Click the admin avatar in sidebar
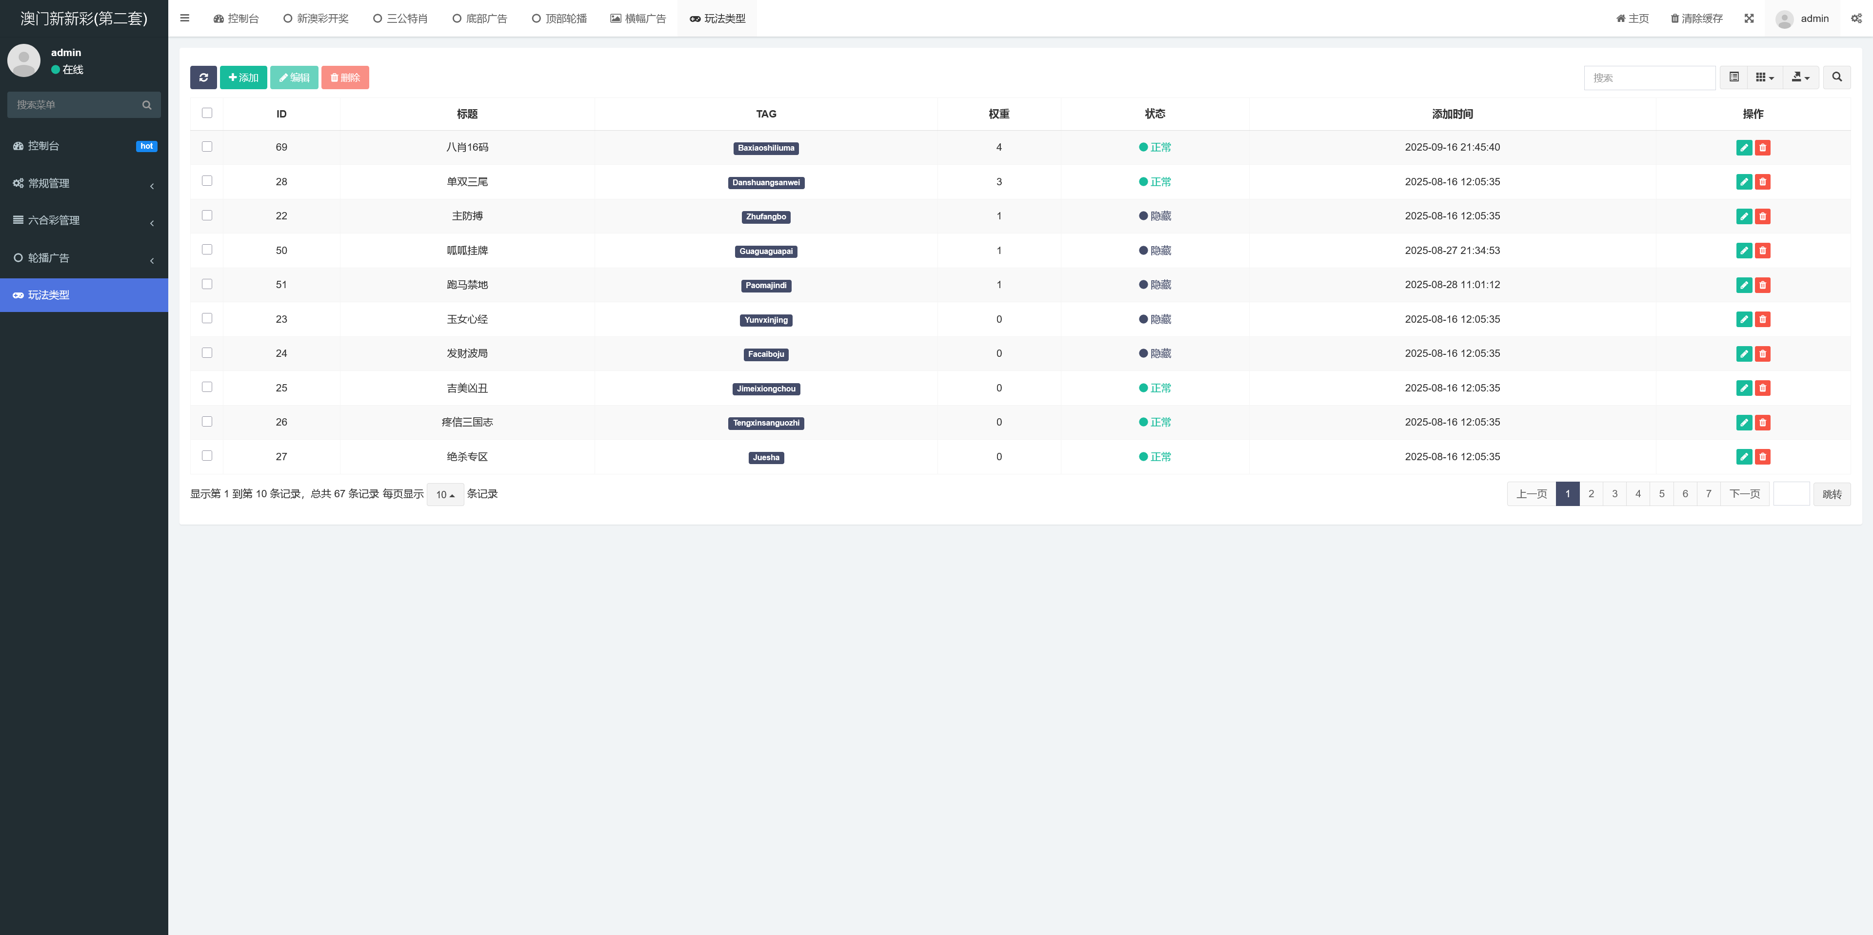This screenshot has height=935, width=1873. click(24, 60)
